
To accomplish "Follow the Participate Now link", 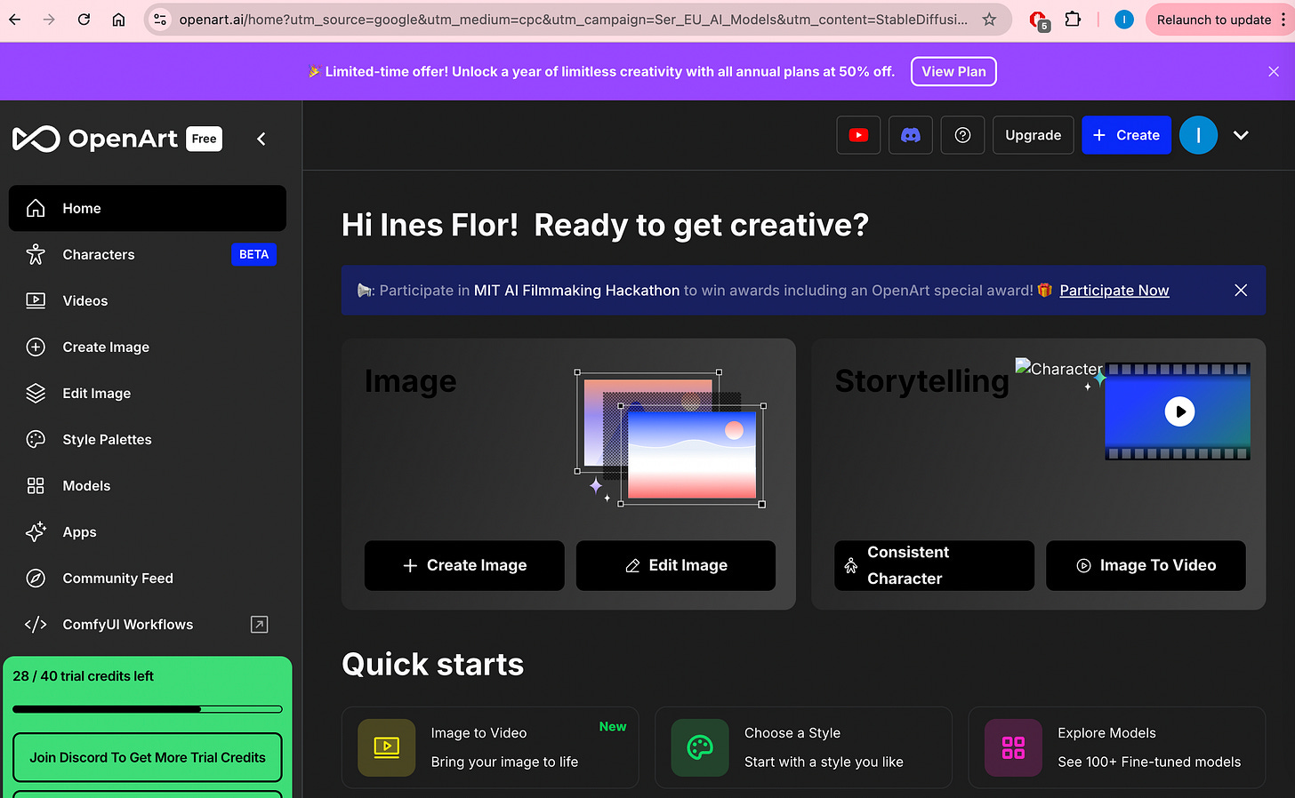I will tap(1114, 291).
